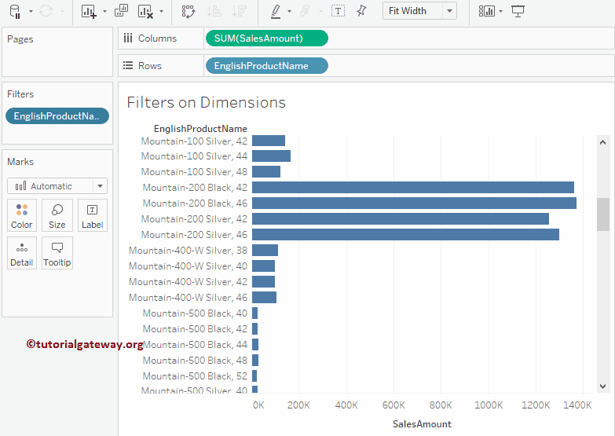Image resolution: width=615 pixels, height=436 pixels.
Task: Click the Size marks button
Action: (x=57, y=214)
